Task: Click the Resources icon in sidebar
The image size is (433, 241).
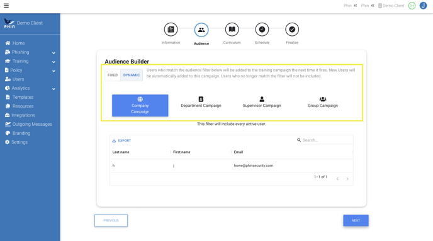Action: tap(8, 106)
